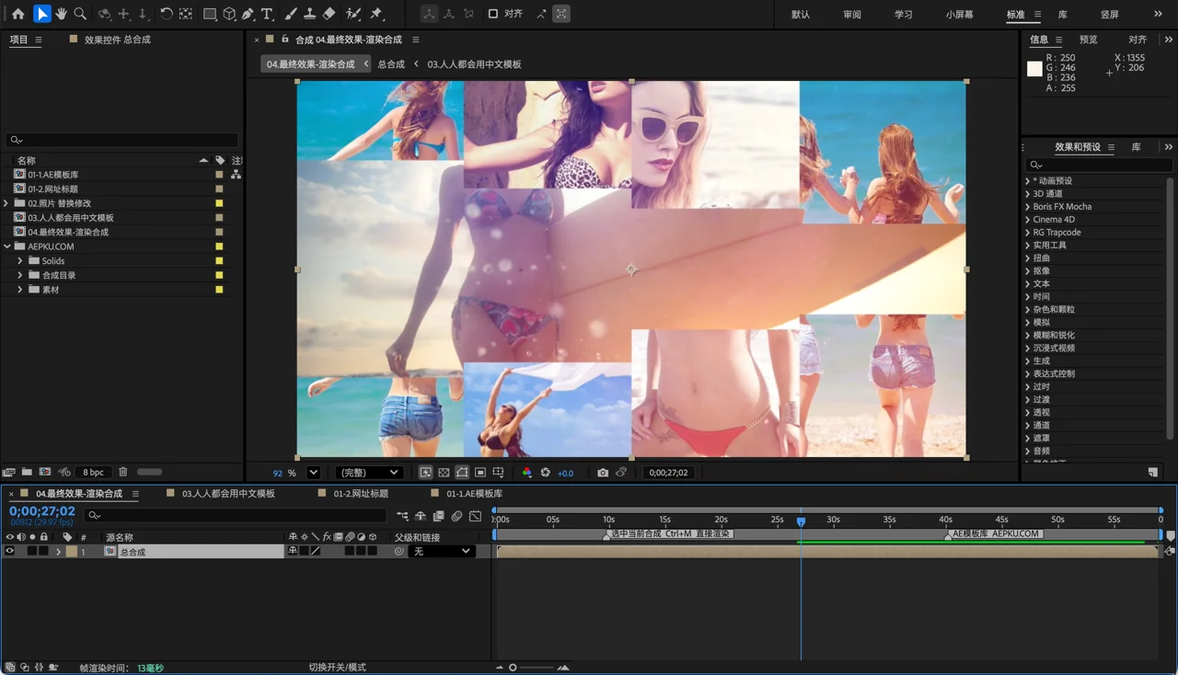Screen dimensions: 1178x675
Task: Open the viewer zoom percentage dropdown
Action: pyautogui.click(x=313, y=473)
